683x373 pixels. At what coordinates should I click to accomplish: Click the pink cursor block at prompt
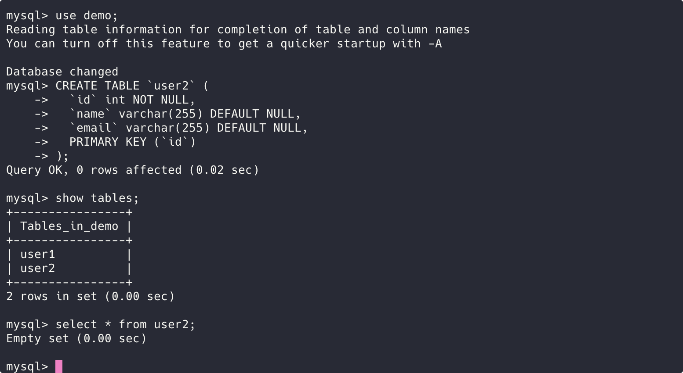point(59,366)
